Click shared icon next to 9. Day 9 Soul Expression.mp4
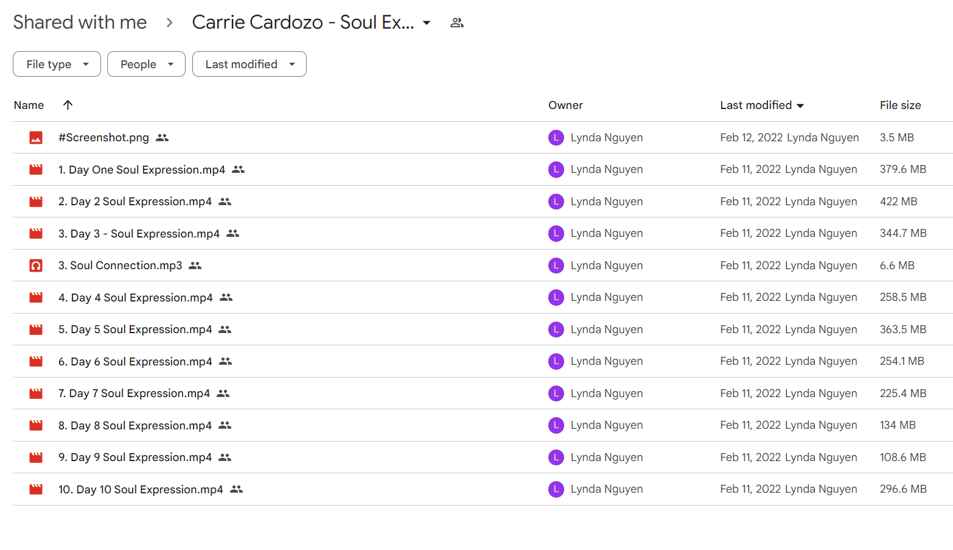 [x=225, y=457]
